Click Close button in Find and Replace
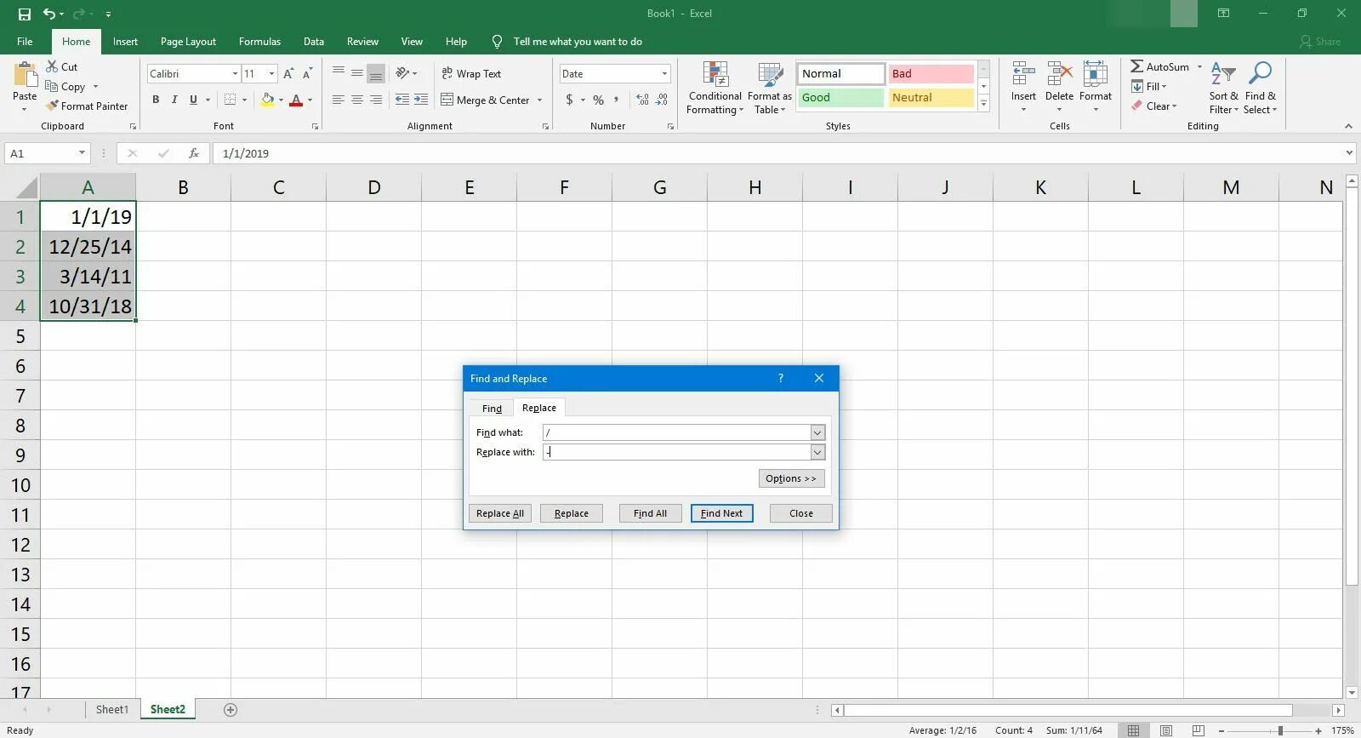This screenshot has width=1361, height=738. click(800, 513)
